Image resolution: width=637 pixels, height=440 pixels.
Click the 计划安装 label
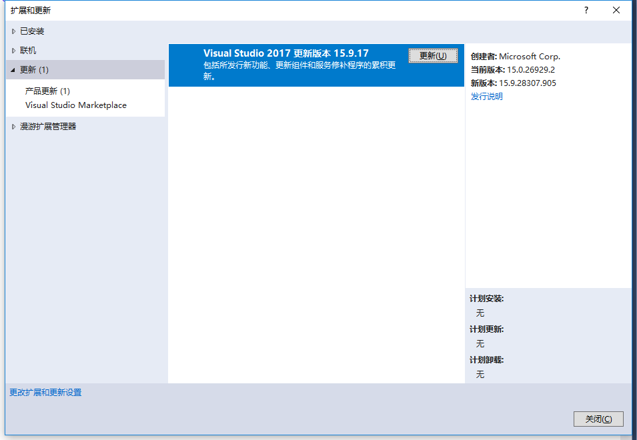[x=487, y=299]
